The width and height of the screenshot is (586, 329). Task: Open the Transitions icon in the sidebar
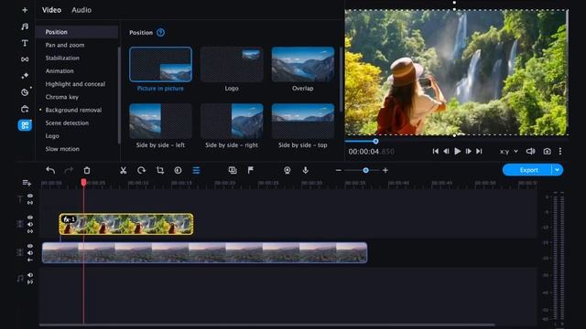[x=25, y=59]
